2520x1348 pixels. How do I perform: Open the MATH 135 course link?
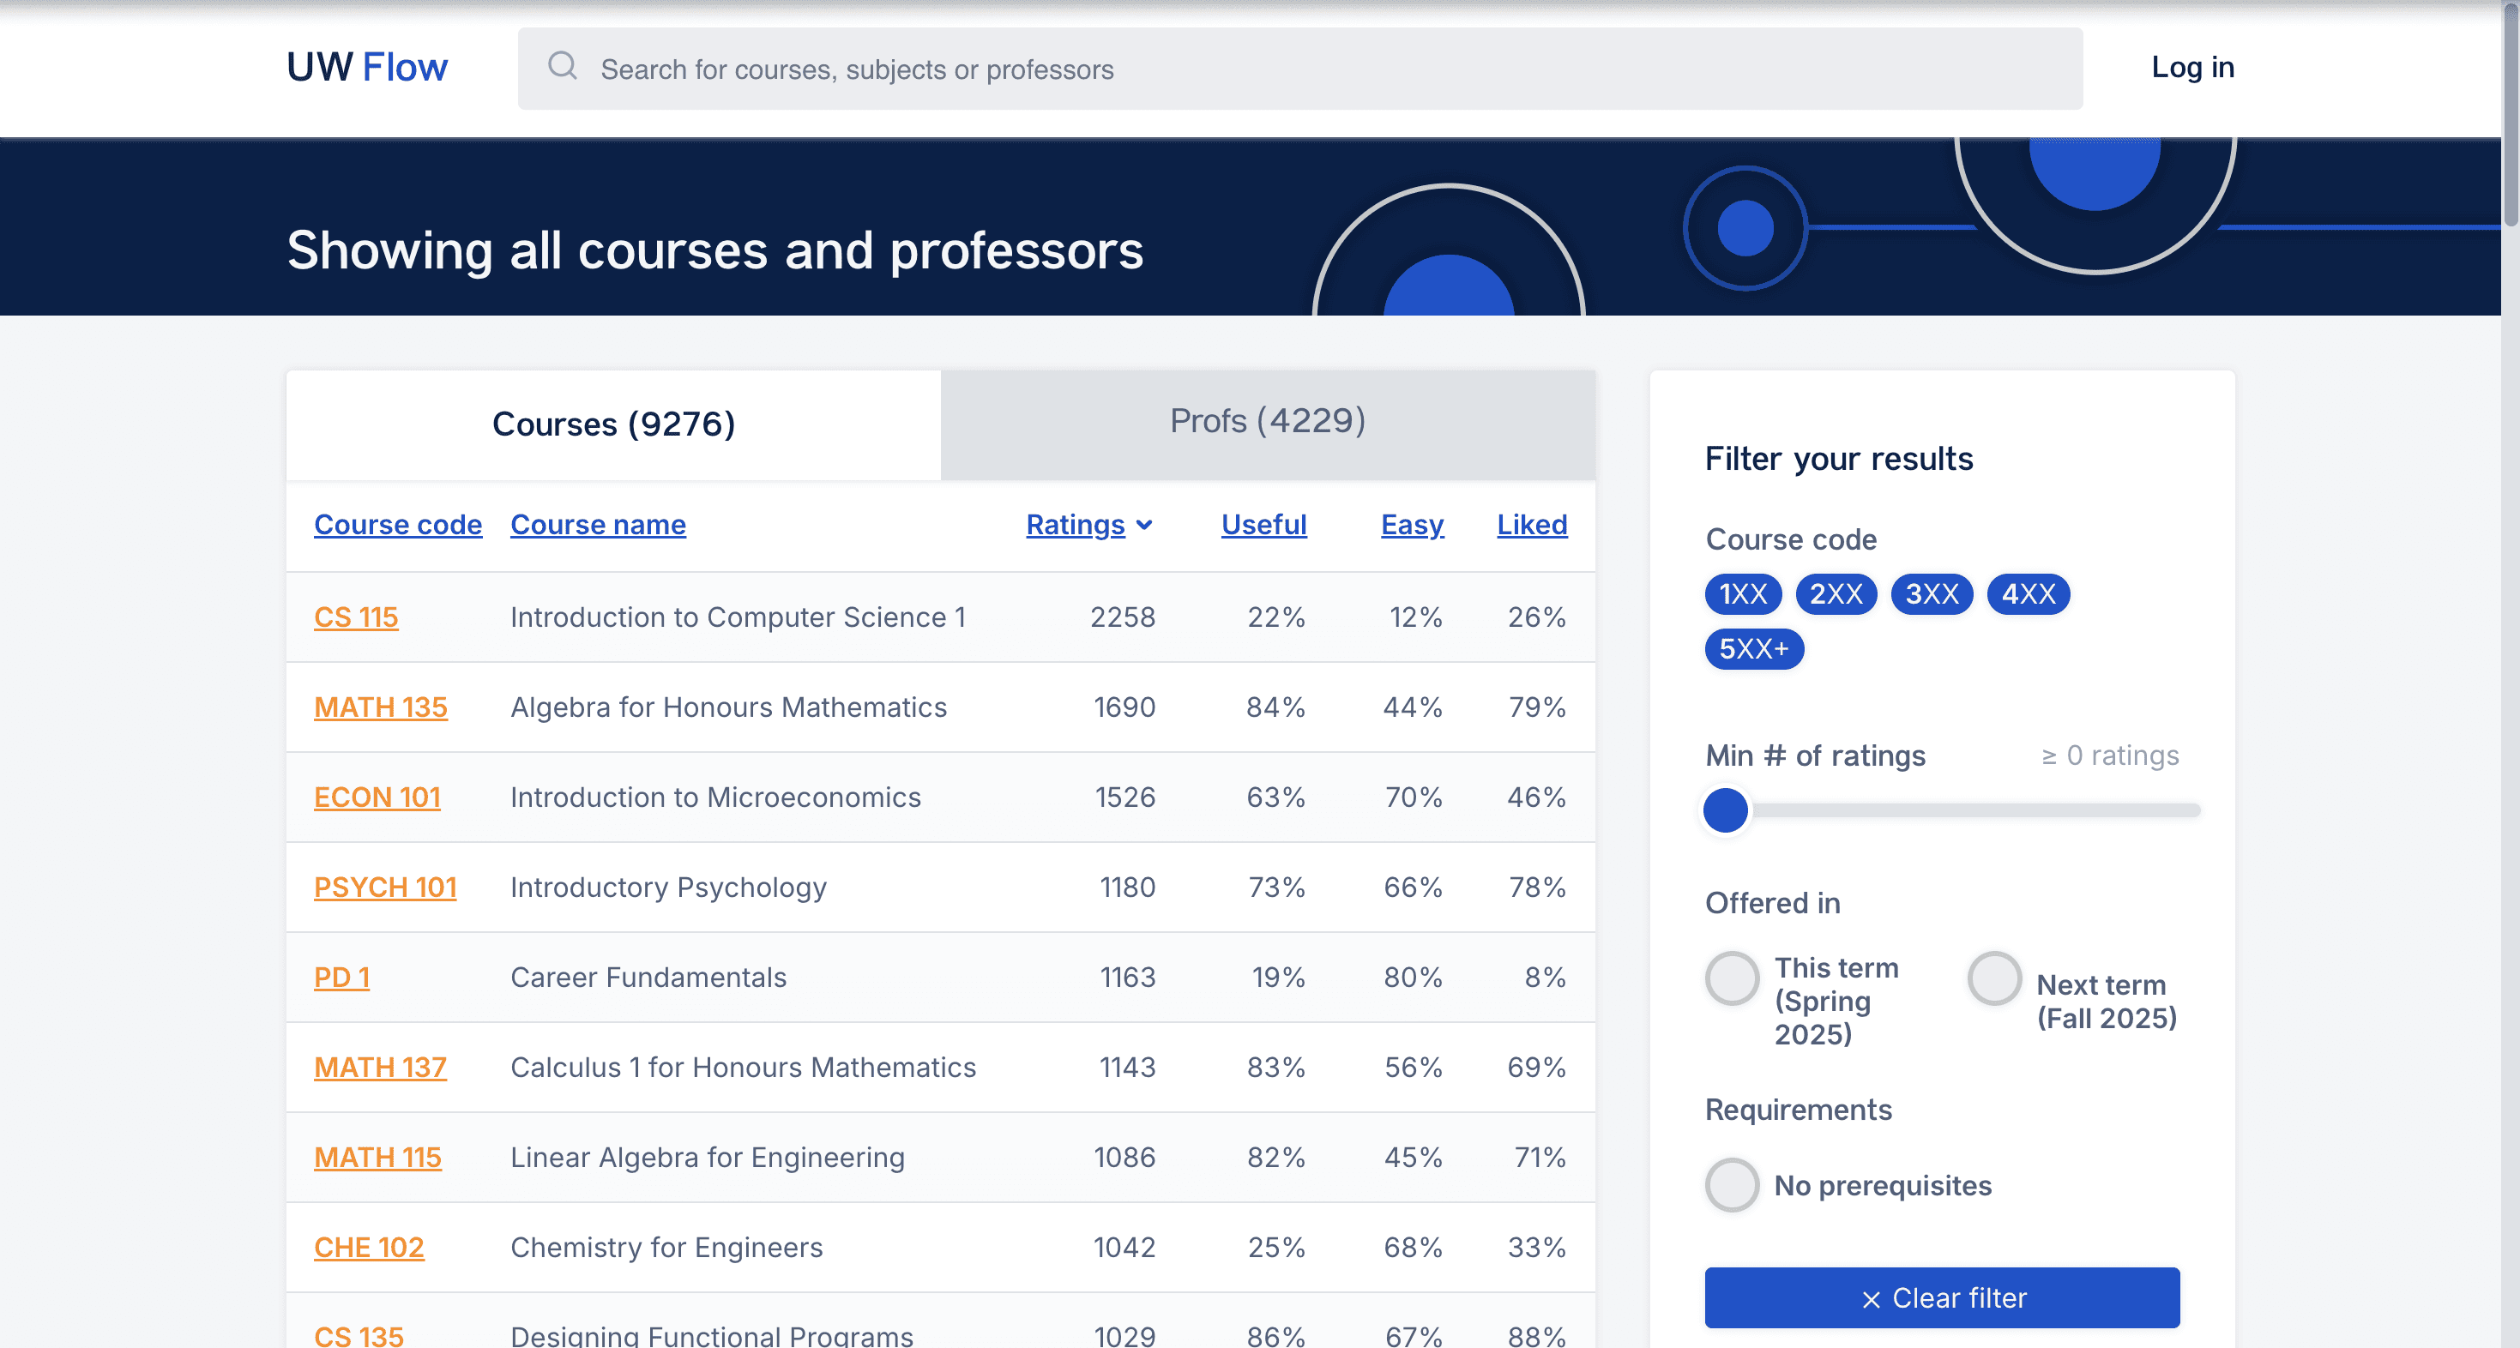[x=381, y=707]
